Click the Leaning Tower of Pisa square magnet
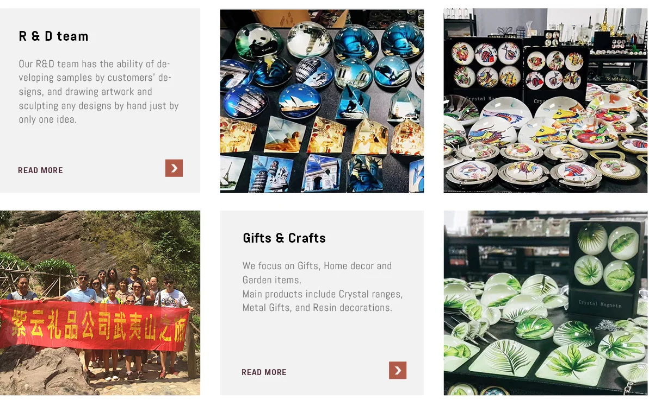Screen dimensions: 649x400 tap(271, 175)
